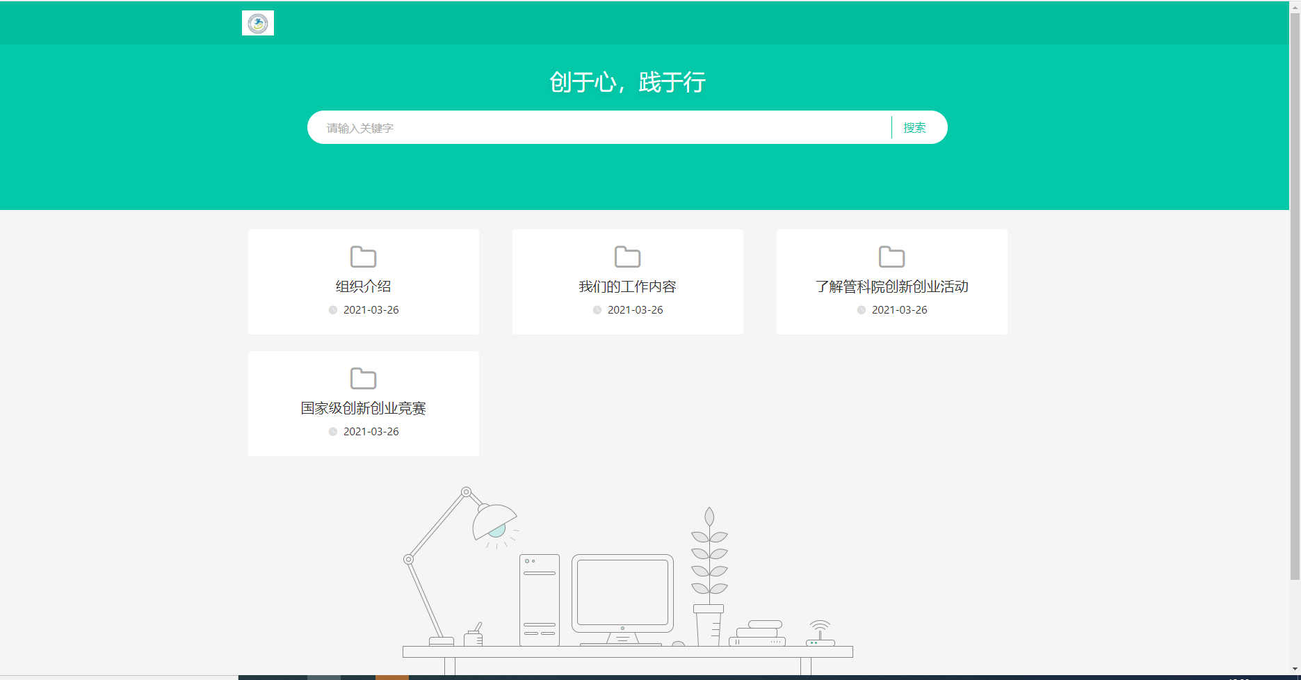1301x680 pixels.
Task: Click the clock icon in the 我们的工作内容 card
Action: [x=597, y=310]
